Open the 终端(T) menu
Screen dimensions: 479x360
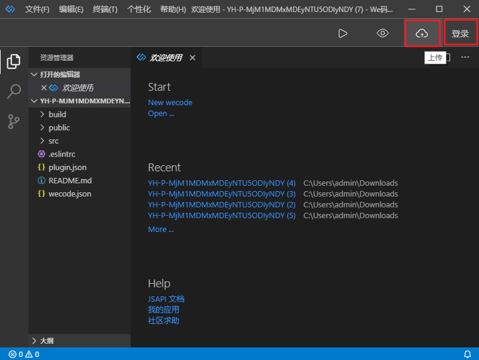pyautogui.click(x=105, y=10)
